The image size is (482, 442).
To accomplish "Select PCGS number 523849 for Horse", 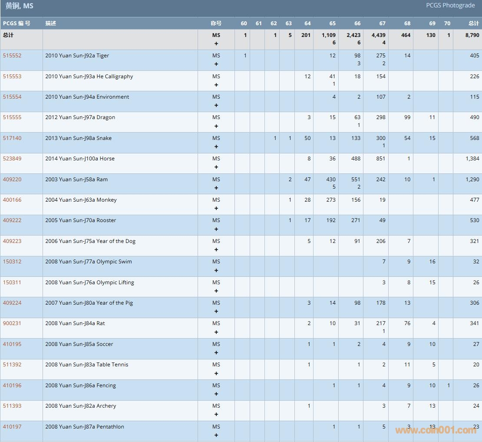I will 12,159.
